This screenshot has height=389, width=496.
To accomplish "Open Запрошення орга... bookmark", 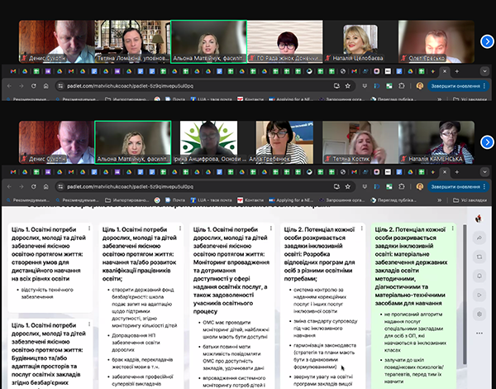I will click(341, 200).
